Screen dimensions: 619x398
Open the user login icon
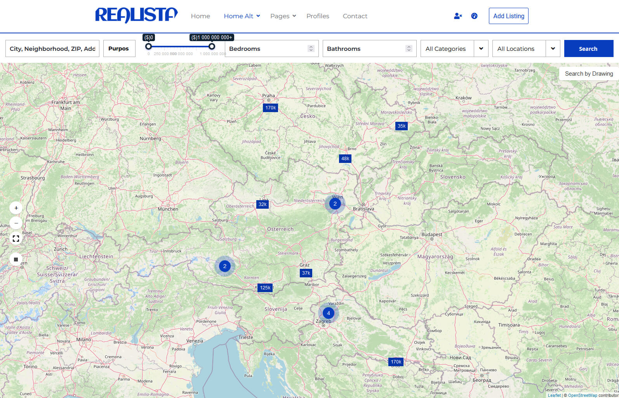[x=458, y=16]
